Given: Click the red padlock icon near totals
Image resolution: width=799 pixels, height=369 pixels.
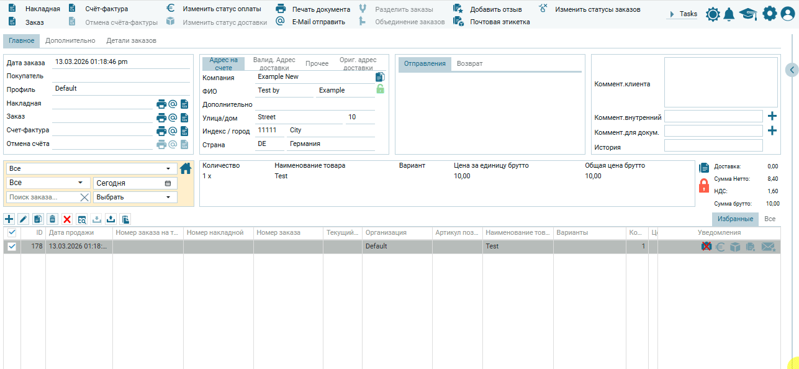Looking at the screenshot, I should [704, 186].
